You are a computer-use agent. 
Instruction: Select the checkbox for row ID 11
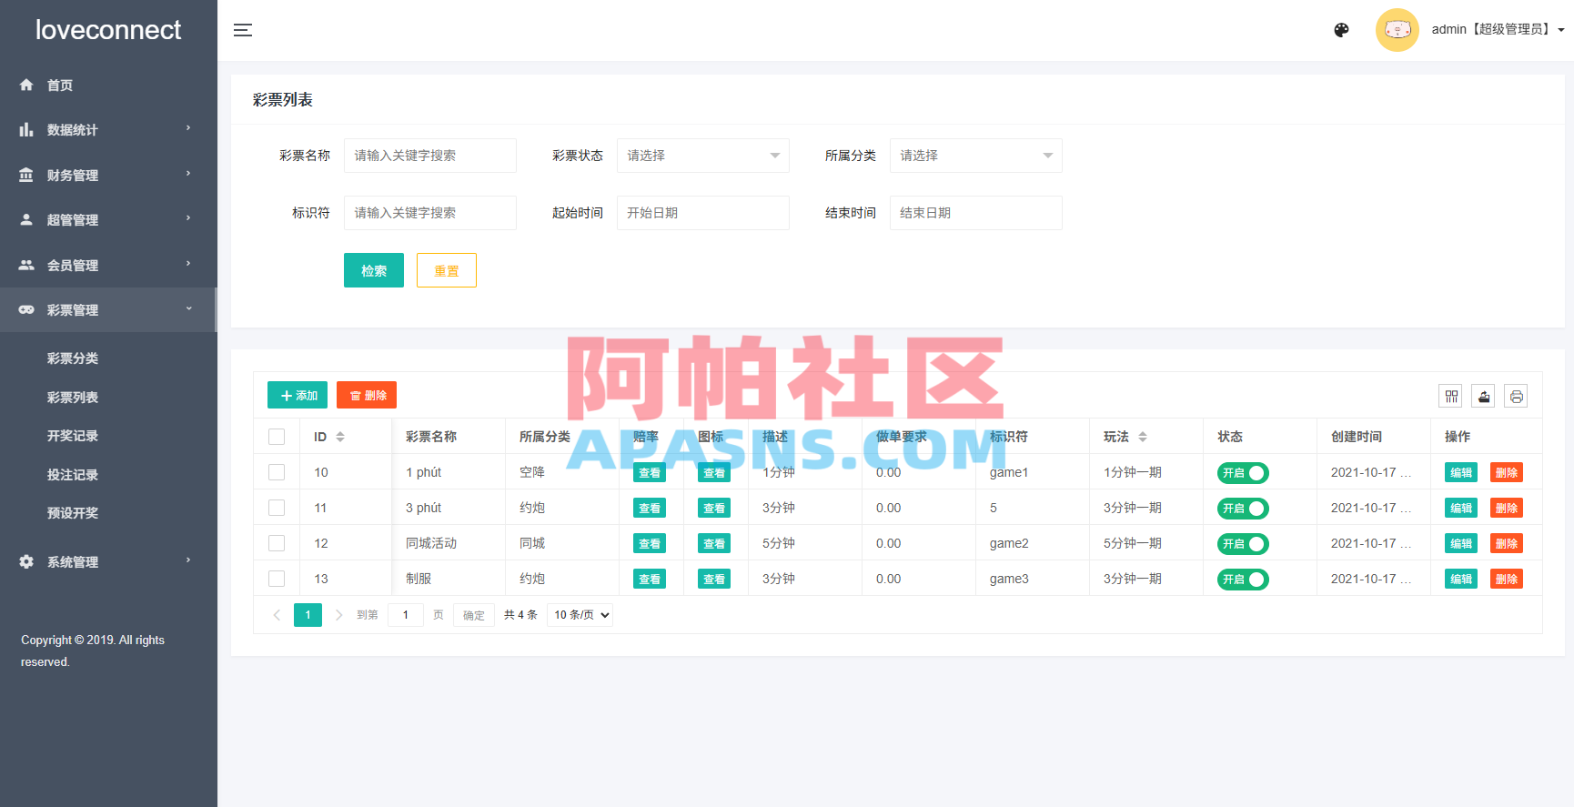point(277,508)
